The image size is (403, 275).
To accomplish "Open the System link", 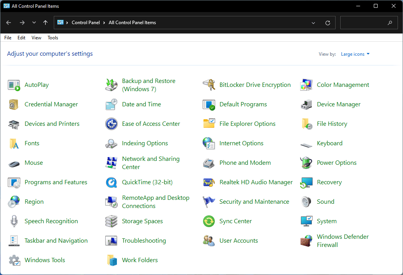I will [326, 221].
